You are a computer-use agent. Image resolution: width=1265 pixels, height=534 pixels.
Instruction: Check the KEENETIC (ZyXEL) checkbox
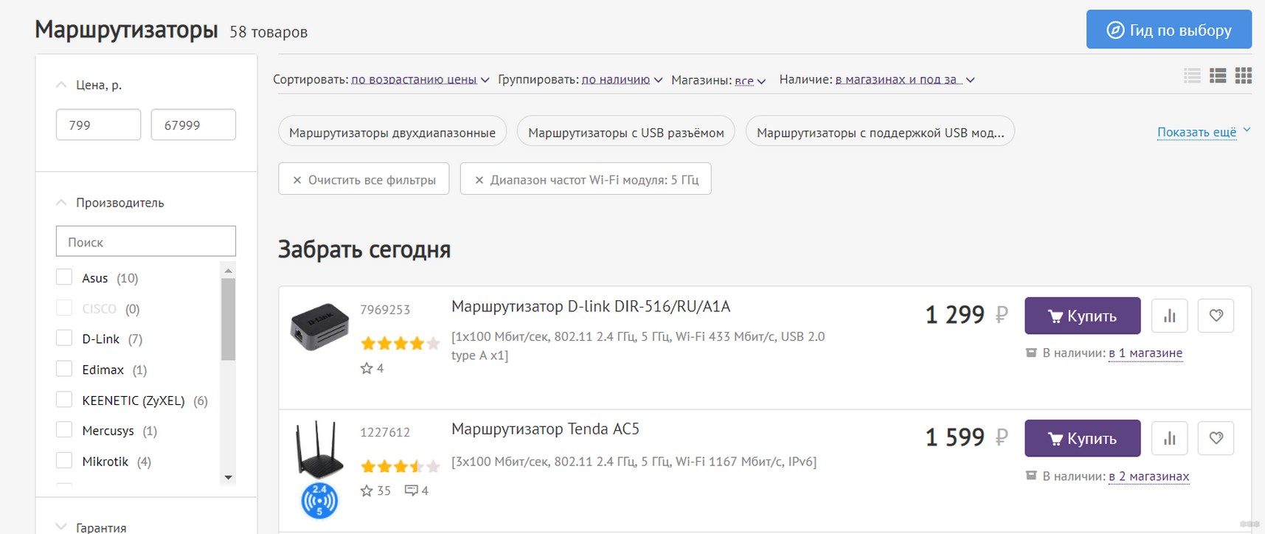(64, 400)
